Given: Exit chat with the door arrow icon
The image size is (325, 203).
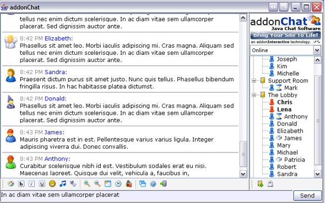Looking at the screenshot, I should pyautogui.click(x=164, y=184).
